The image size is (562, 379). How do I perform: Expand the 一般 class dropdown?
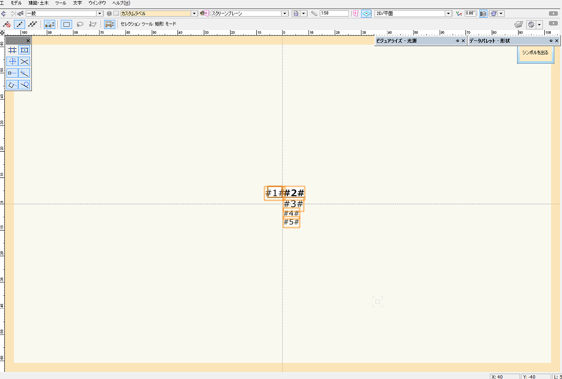(100, 13)
